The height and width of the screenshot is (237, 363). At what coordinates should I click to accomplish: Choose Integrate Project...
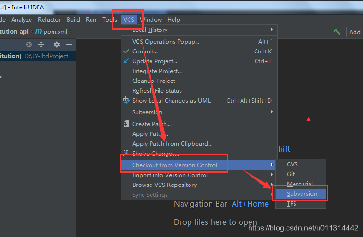click(x=199, y=71)
